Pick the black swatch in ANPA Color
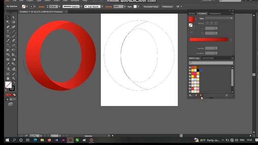The height and width of the screenshot is (145, 258). pos(198,70)
